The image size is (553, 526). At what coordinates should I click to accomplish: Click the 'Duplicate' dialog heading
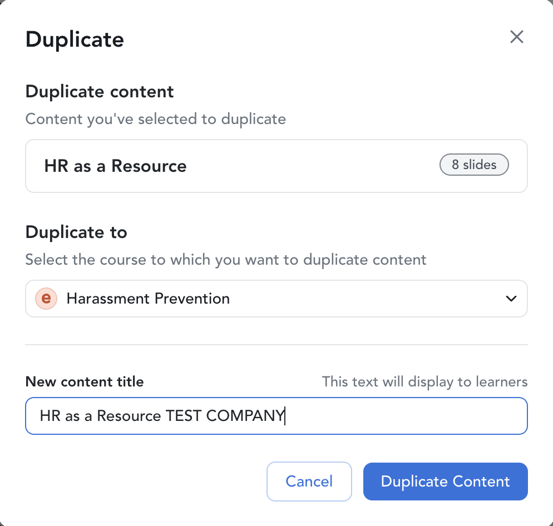[x=75, y=39]
